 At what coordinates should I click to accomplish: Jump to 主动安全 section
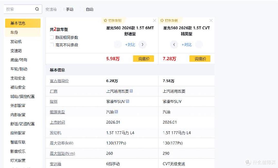(x=18, y=78)
